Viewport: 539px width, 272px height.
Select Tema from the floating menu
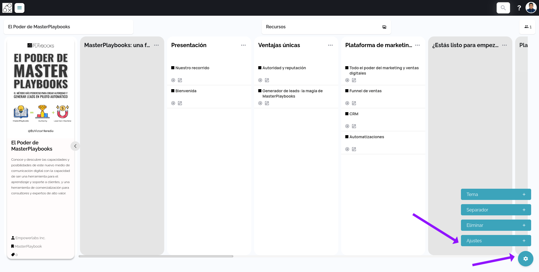(496, 194)
